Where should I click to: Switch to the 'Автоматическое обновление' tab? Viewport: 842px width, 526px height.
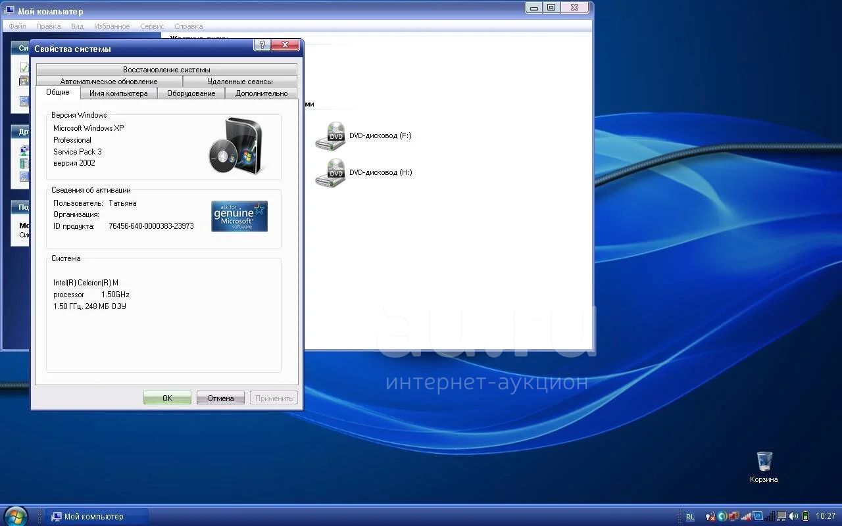point(109,82)
